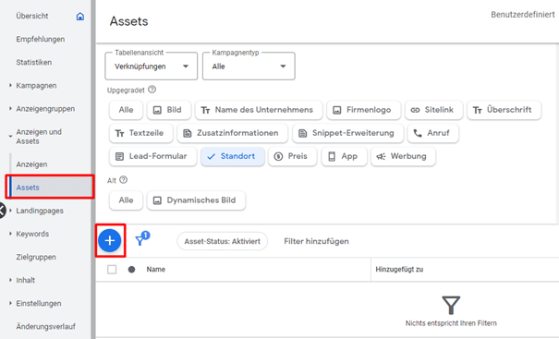Select the Sitelink chip

434,110
